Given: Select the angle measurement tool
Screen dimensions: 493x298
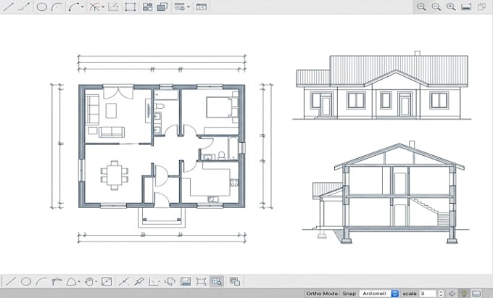Looking at the screenshot, I should pyautogui.click(x=153, y=281).
